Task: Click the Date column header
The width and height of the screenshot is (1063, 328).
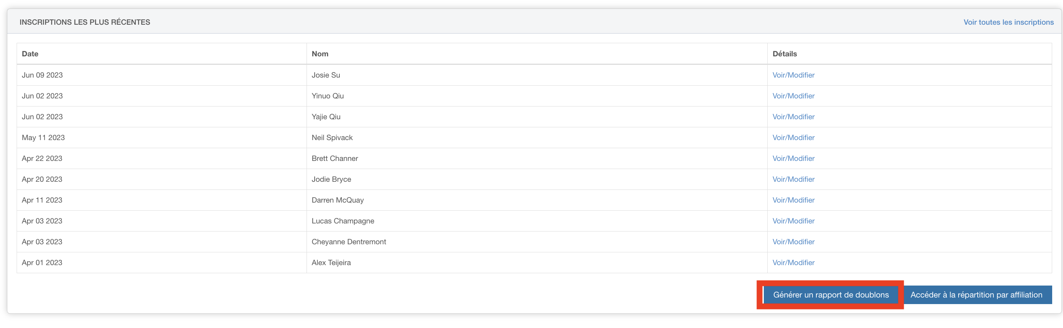Action: [x=30, y=54]
